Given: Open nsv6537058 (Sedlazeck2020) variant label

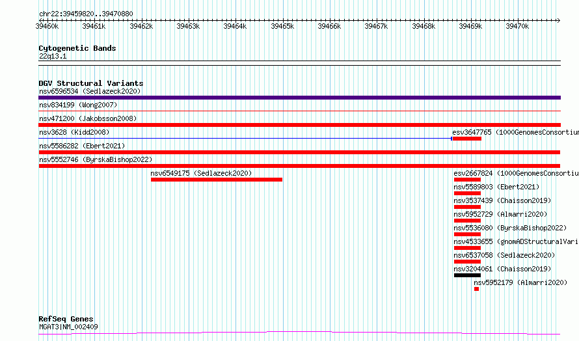Looking at the screenshot, I should pyautogui.click(x=504, y=255).
